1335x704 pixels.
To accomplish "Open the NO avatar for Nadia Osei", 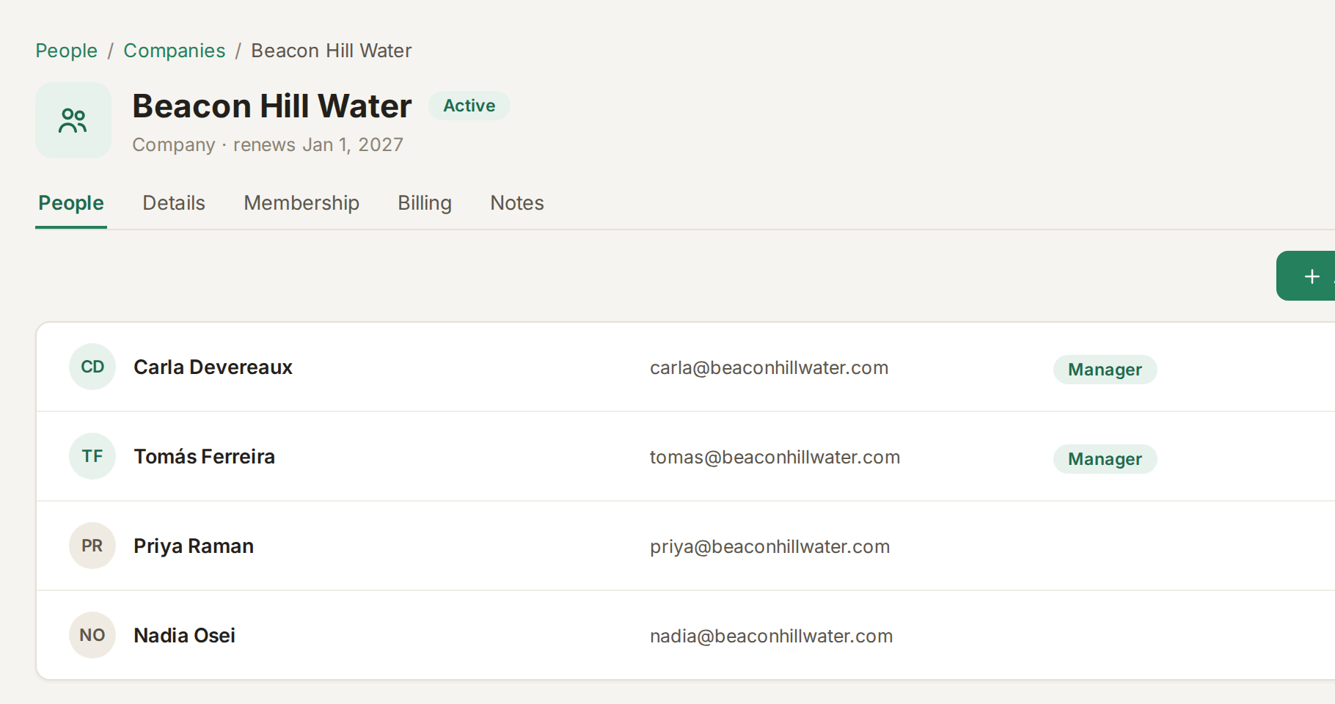I will (x=92, y=635).
